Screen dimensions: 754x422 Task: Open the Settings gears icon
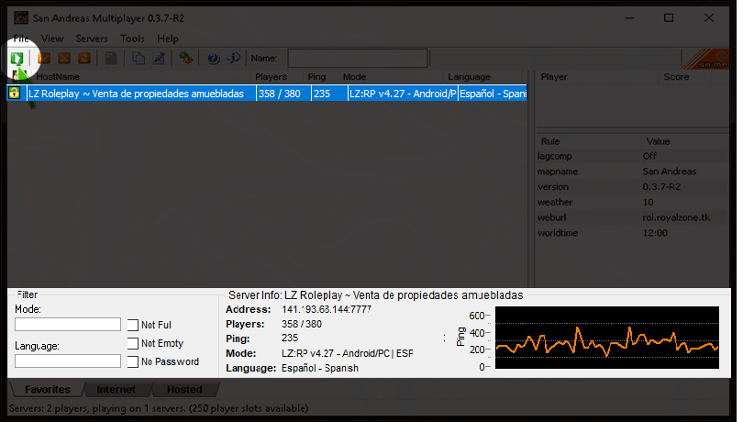tap(185, 58)
